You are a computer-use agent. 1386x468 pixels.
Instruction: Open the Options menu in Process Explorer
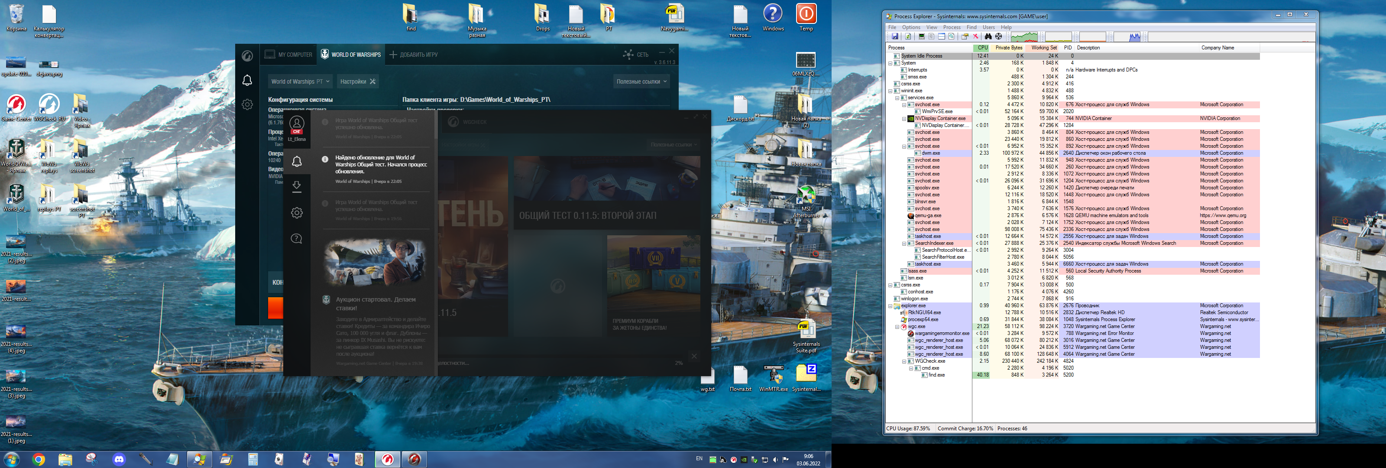[x=911, y=27]
